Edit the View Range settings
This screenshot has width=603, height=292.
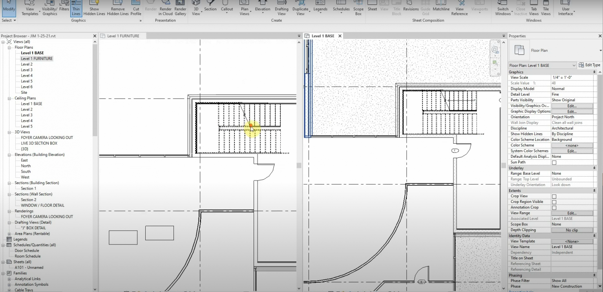tap(573, 213)
